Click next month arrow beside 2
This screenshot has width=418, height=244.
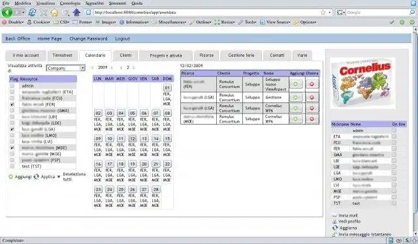pyautogui.click(x=133, y=68)
